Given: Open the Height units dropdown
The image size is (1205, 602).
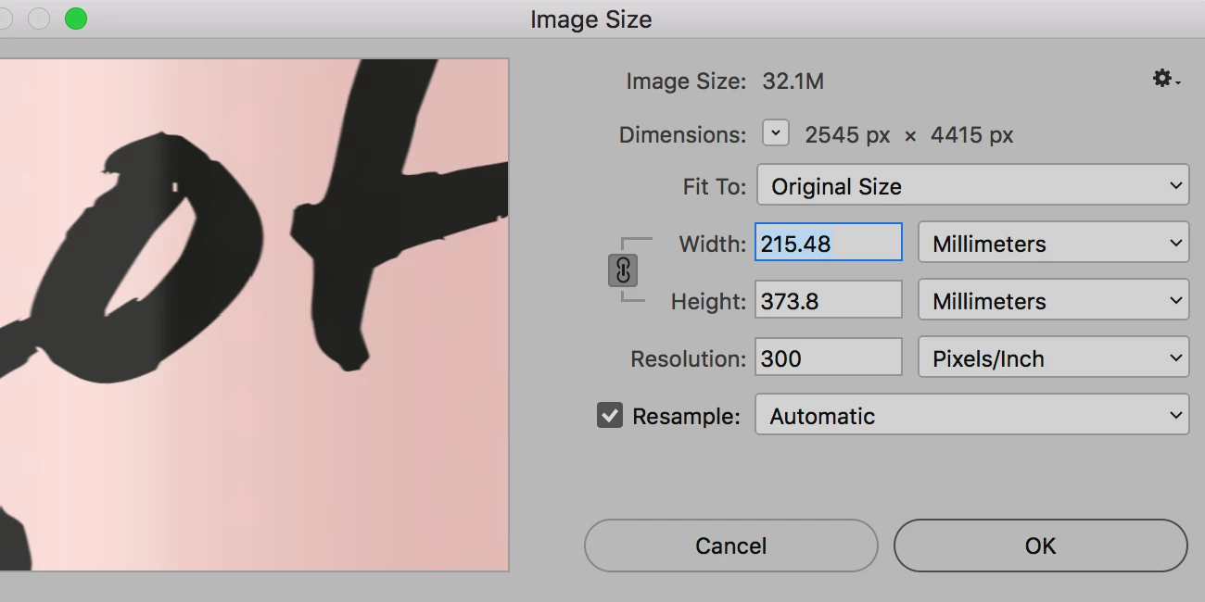Looking at the screenshot, I should click(1053, 301).
